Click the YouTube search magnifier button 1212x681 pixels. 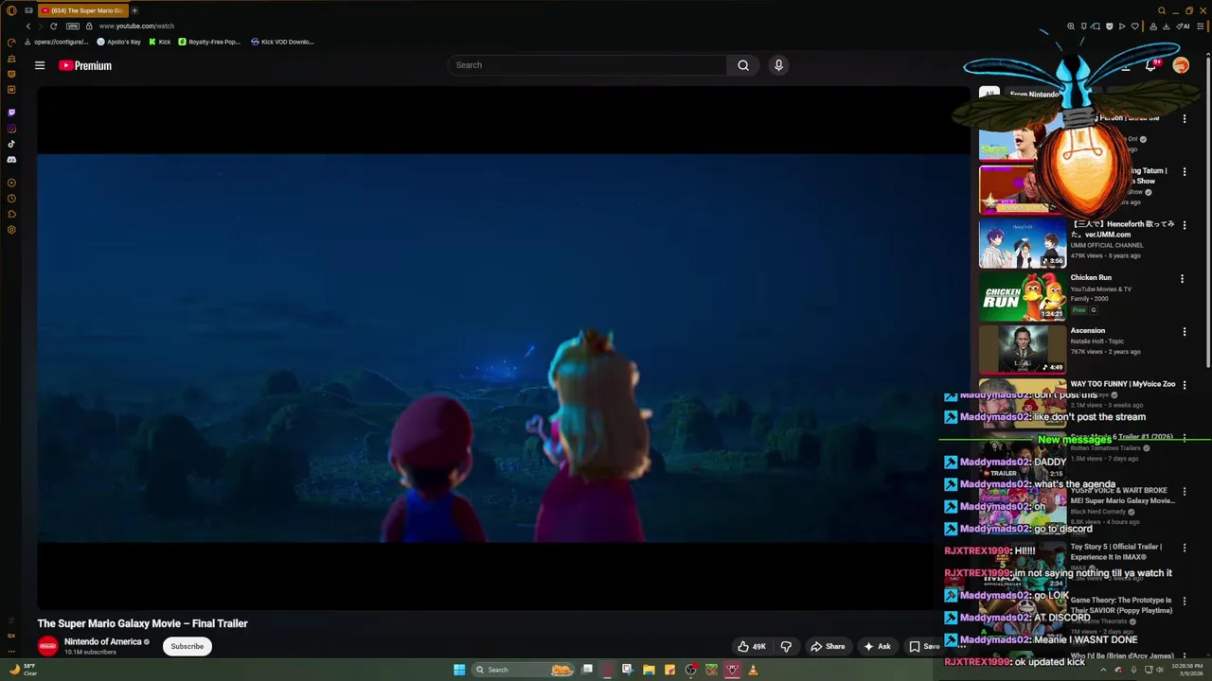click(743, 65)
